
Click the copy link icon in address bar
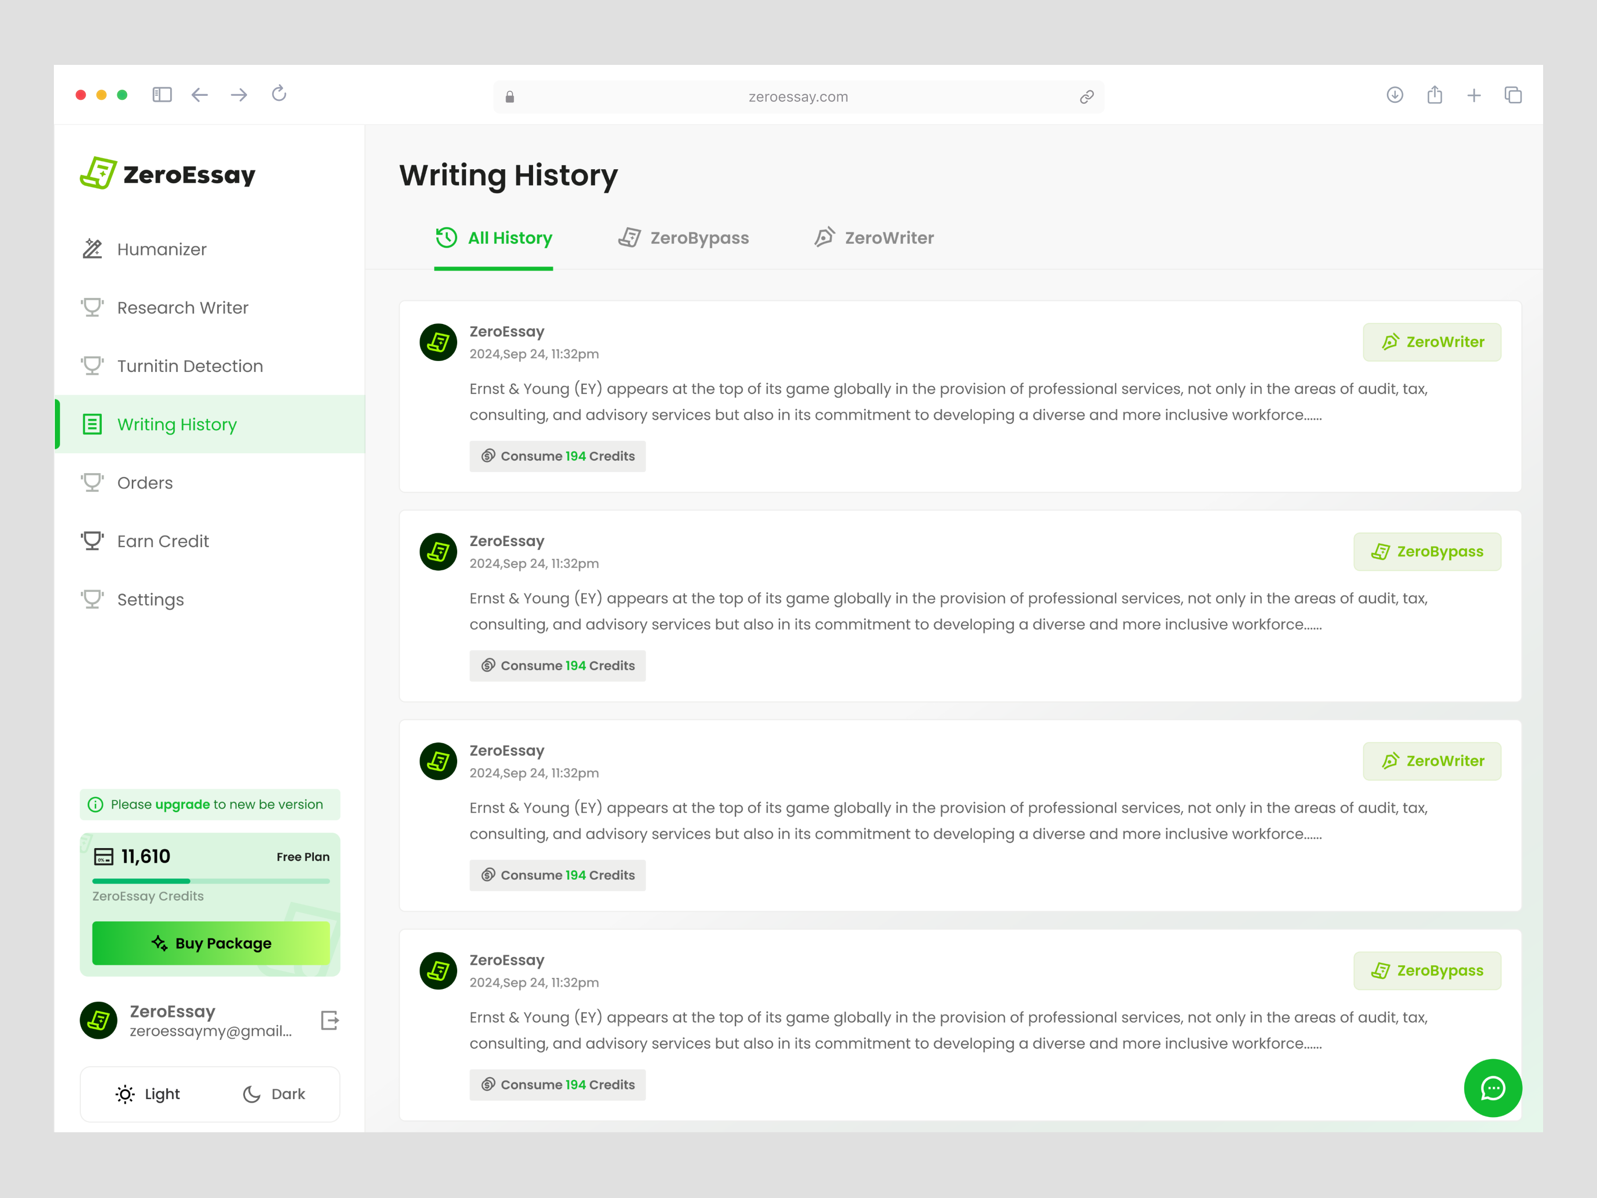1086,97
